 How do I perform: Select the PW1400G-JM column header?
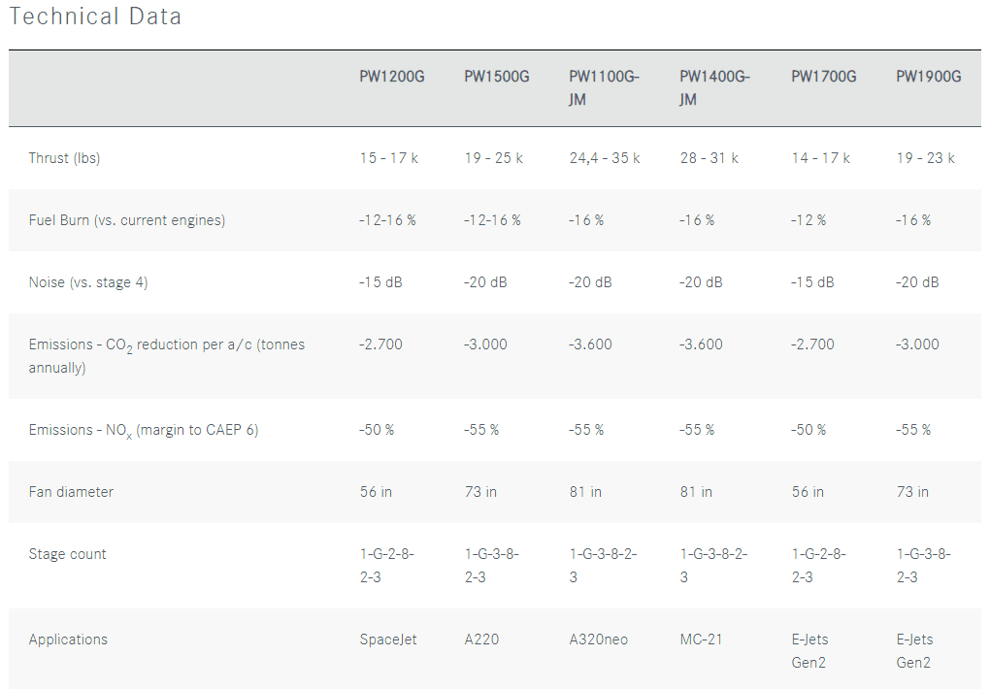[714, 87]
